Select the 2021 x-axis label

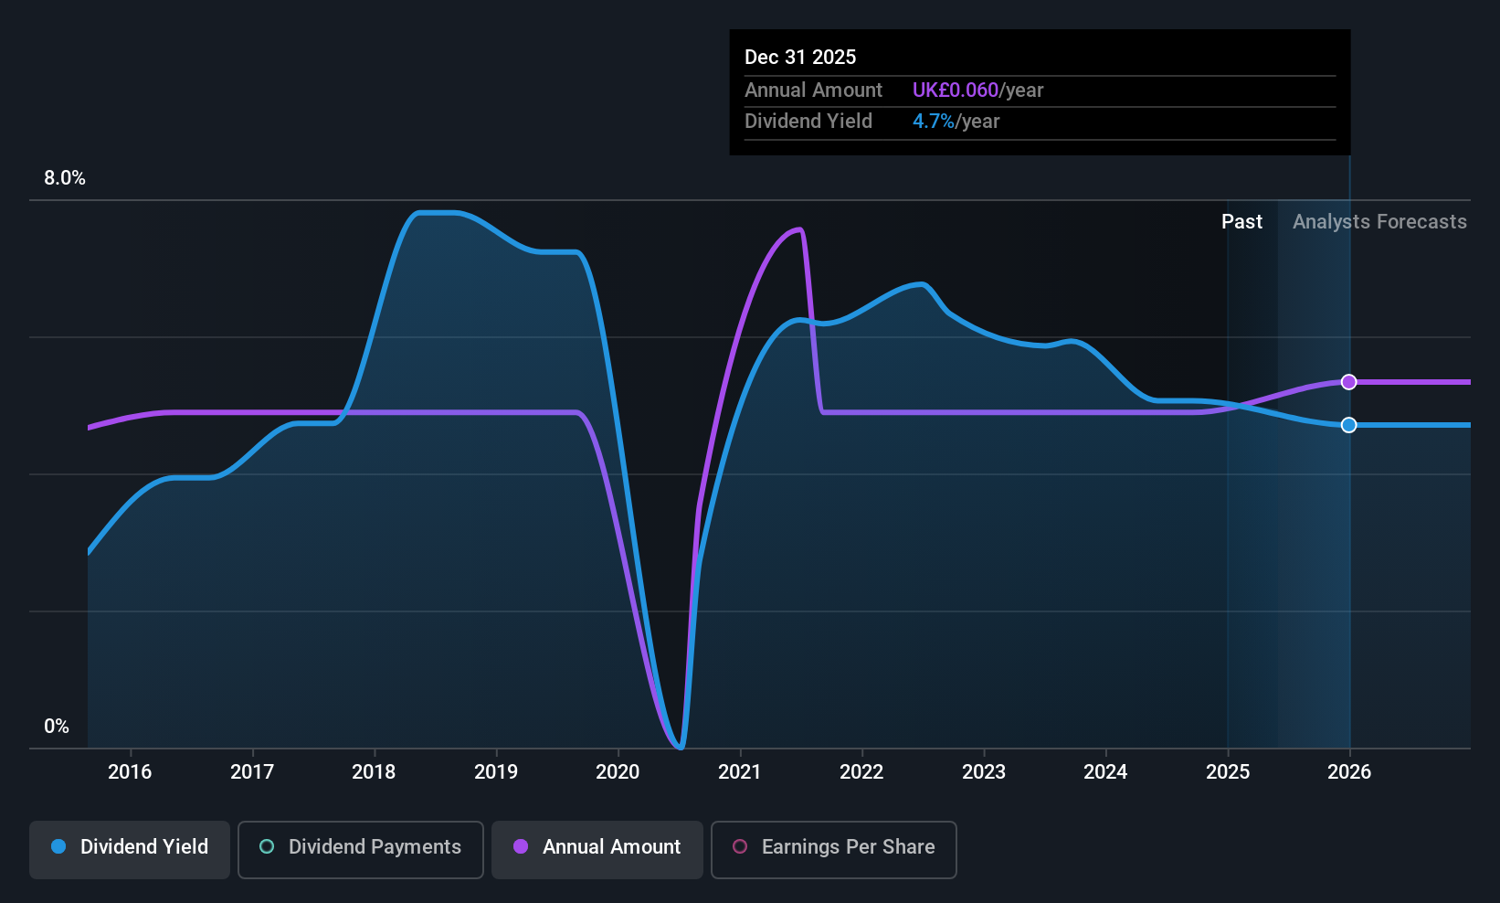[x=740, y=772]
